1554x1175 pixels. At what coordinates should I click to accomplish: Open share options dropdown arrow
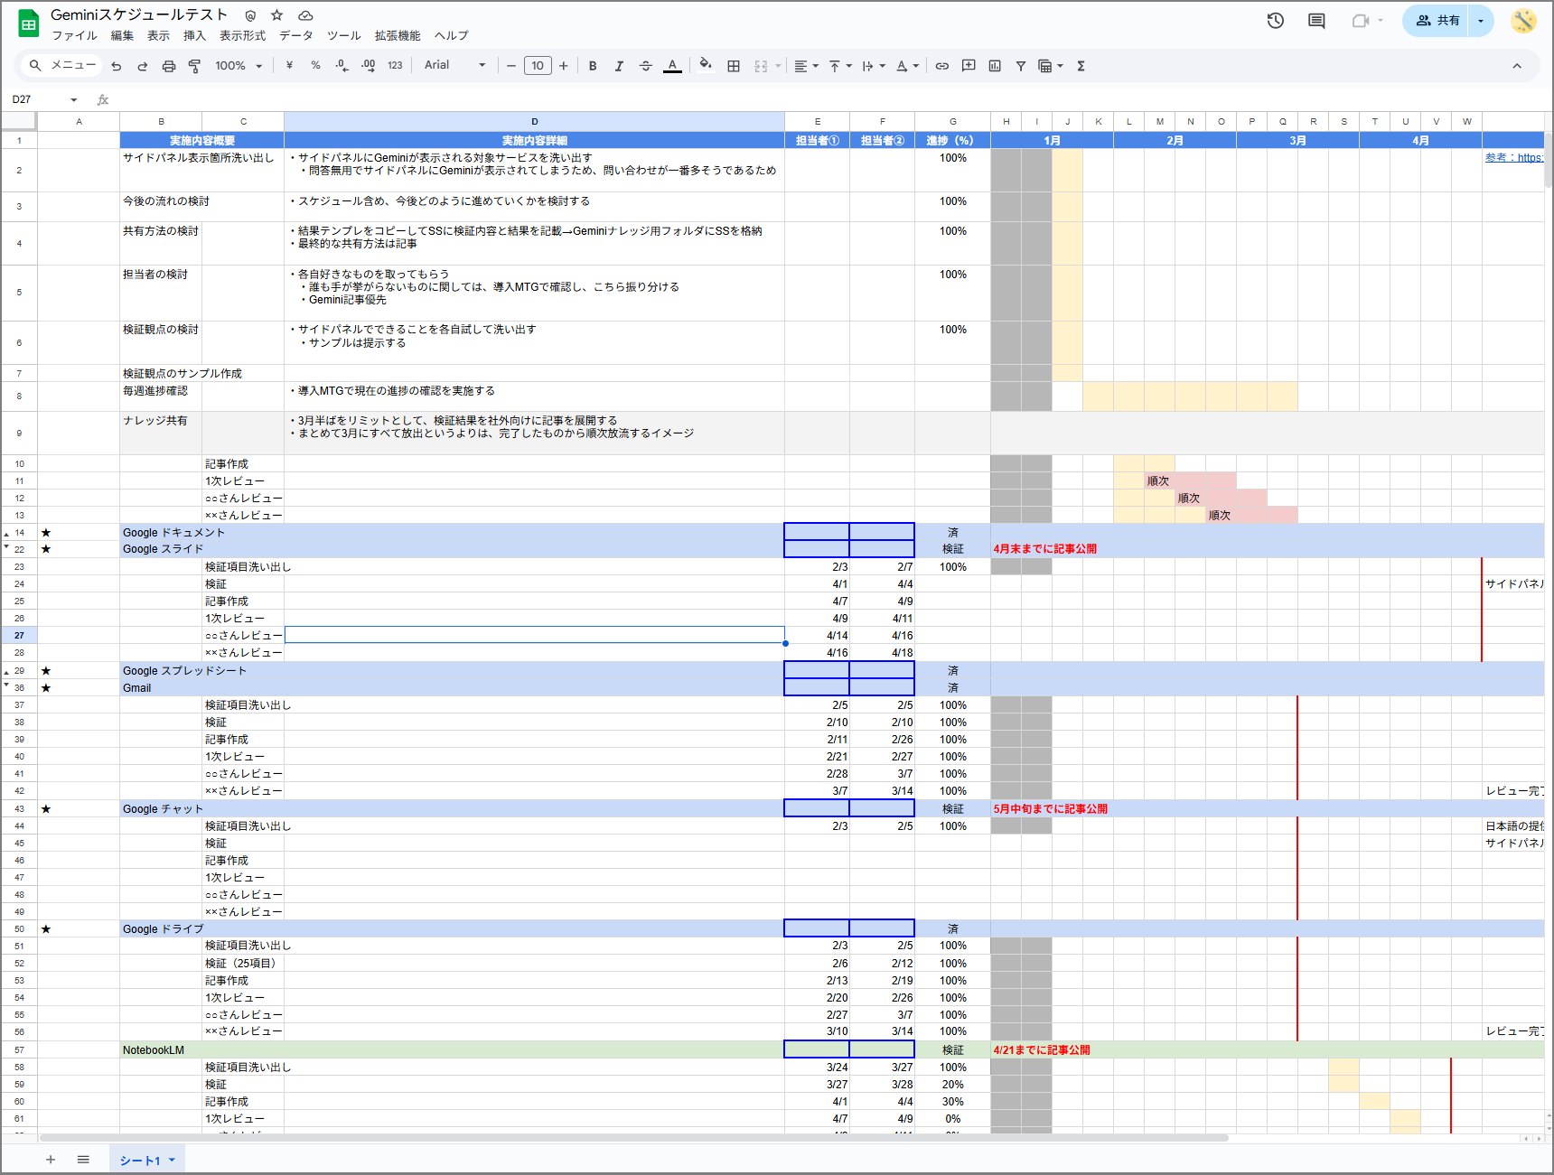(x=1482, y=21)
